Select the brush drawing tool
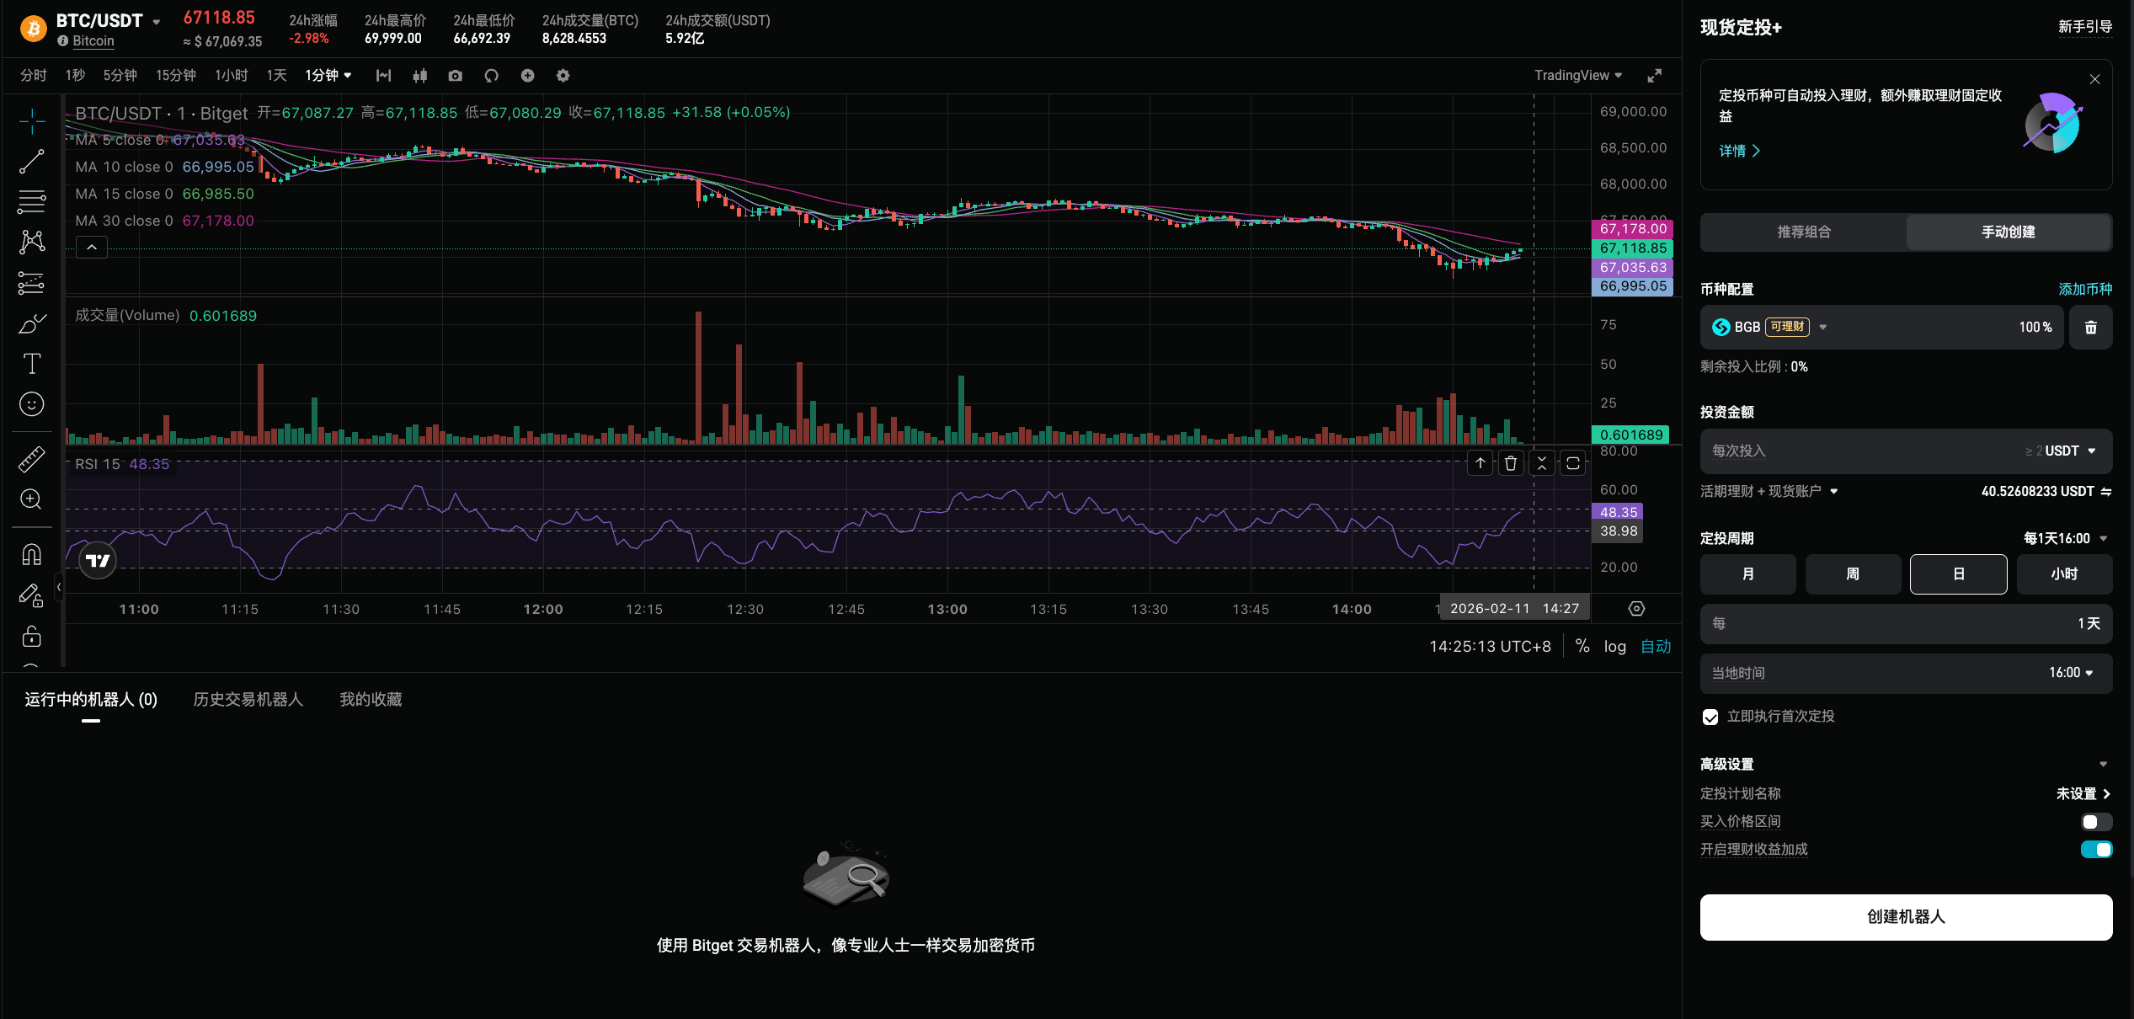The image size is (2134, 1019). coord(31,323)
